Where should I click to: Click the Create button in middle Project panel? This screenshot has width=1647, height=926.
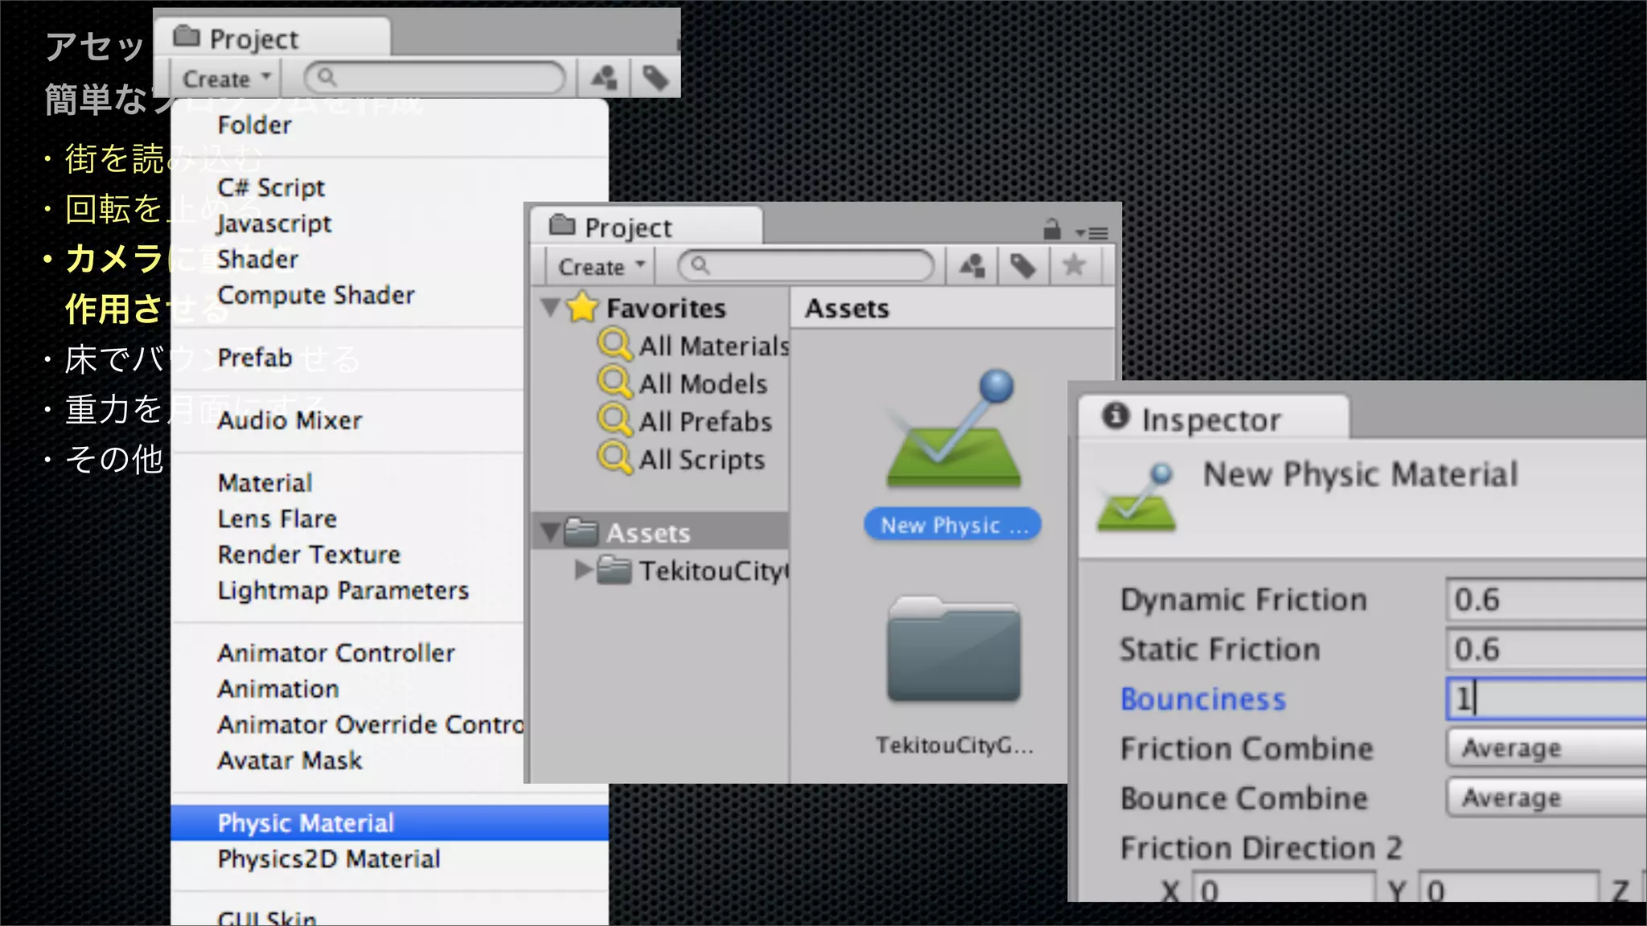click(x=600, y=267)
